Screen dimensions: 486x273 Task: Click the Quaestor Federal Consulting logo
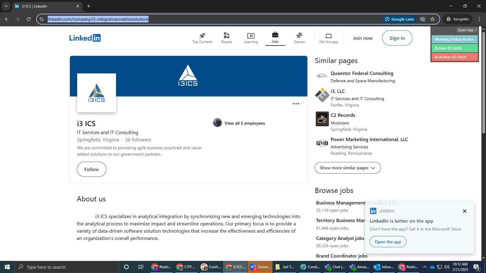(x=322, y=76)
